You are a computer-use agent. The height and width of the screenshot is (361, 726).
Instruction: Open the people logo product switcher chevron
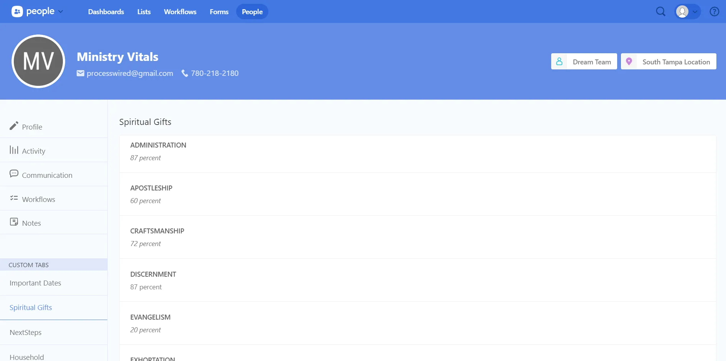(x=61, y=11)
